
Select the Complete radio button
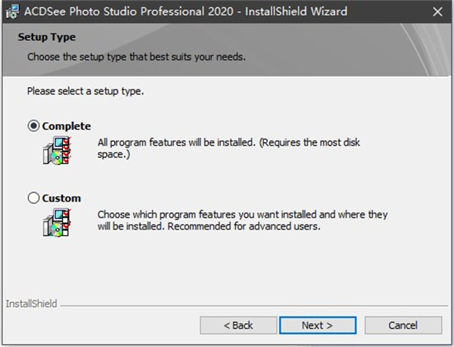[x=33, y=126]
